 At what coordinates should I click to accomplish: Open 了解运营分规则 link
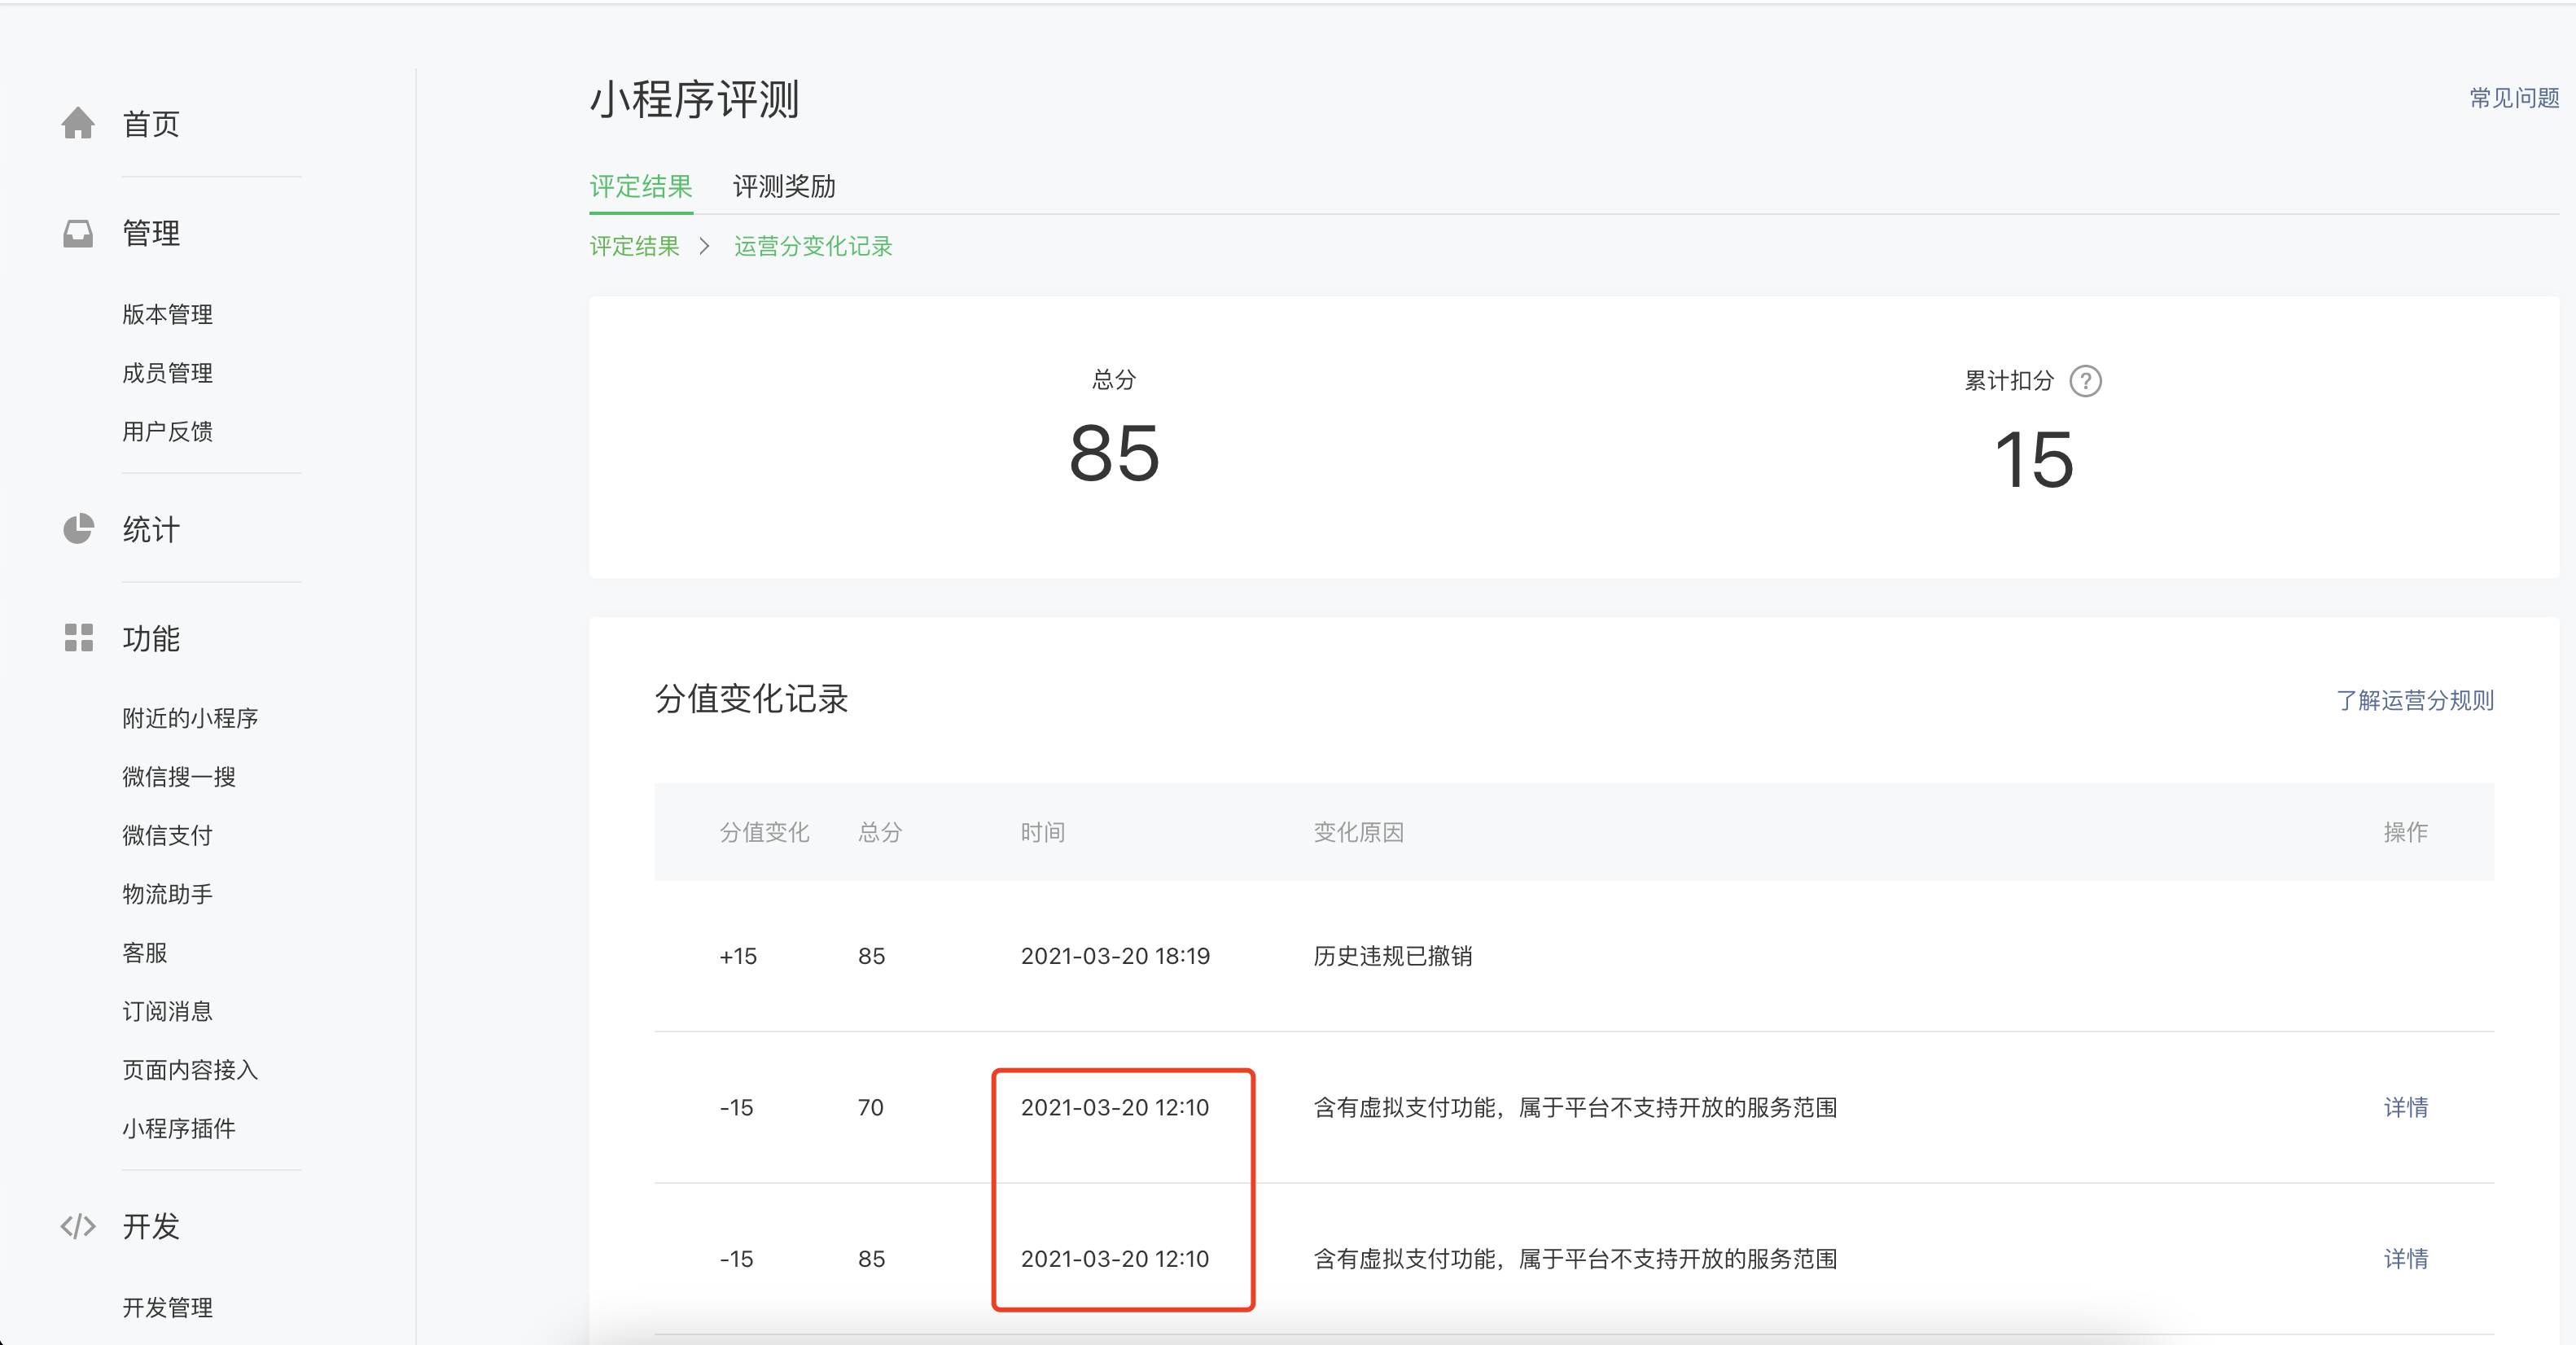[2414, 700]
